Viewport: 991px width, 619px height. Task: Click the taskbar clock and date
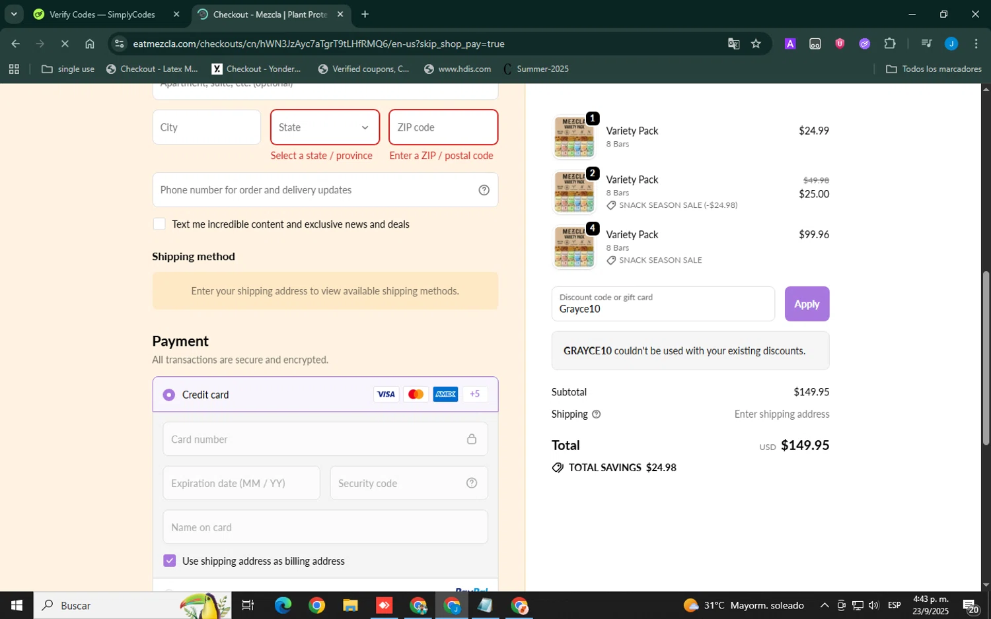(x=930, y=605)
